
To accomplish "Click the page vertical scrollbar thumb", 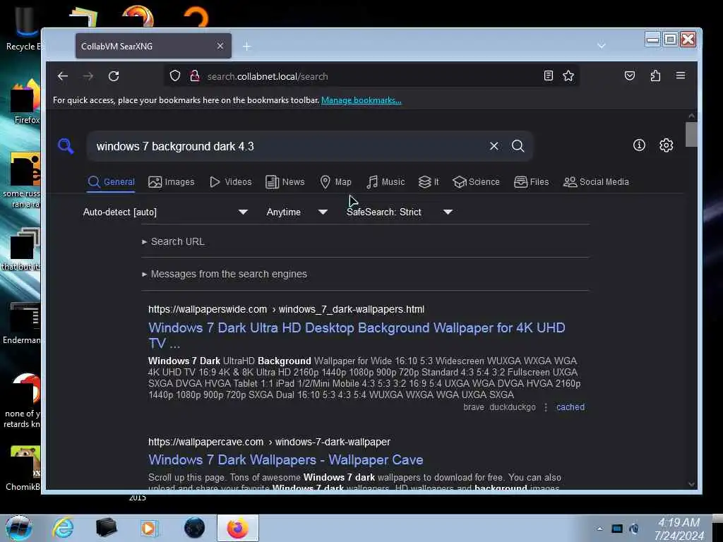I will (x=691, y=134).
